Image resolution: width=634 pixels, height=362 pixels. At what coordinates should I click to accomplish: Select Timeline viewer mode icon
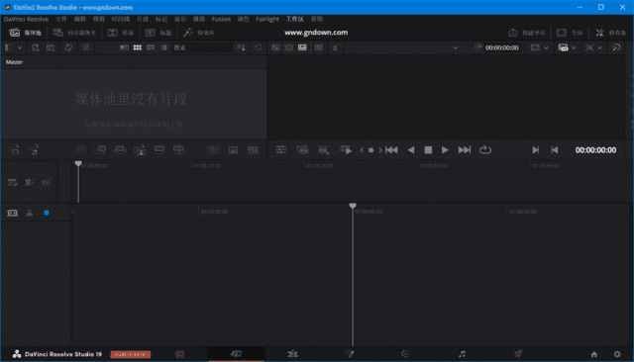point(302,47)
